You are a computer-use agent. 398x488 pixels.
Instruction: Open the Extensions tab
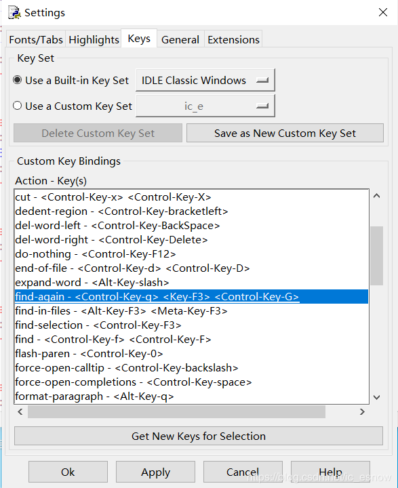[x=233, y=39]
